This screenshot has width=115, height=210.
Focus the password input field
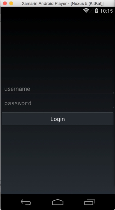tap(58, 103)
